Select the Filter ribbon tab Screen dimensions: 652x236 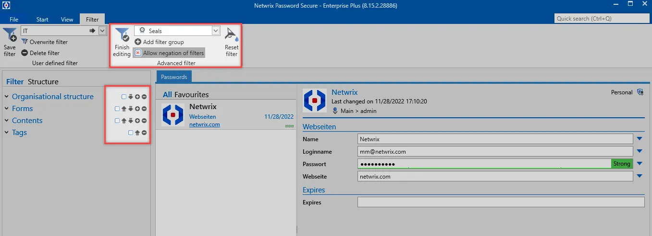point(92,20)
